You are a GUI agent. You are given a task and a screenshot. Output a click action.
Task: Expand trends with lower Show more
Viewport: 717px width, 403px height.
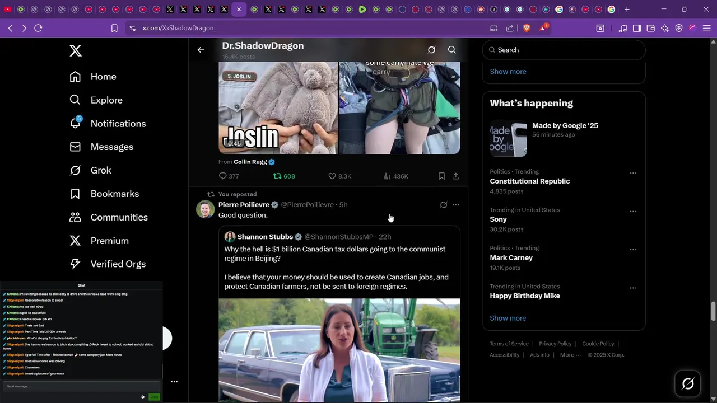coord(508,318)
